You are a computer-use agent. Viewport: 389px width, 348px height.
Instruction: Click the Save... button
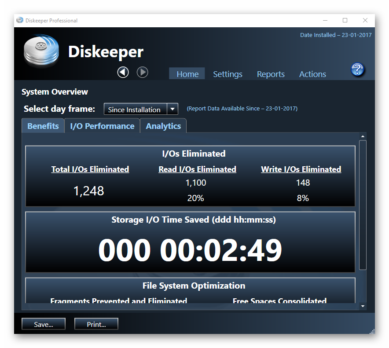(x=44, y=324)
